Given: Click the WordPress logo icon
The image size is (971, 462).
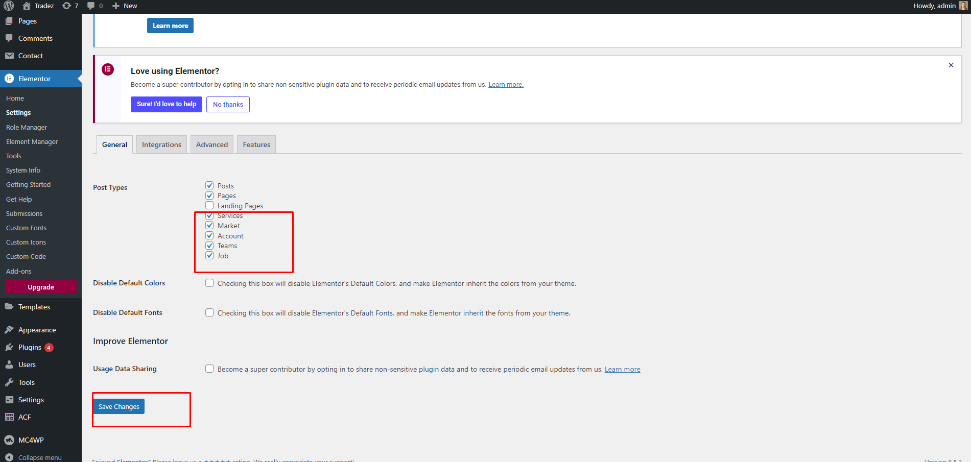Looking at the screenshot, I should [9, 6].
